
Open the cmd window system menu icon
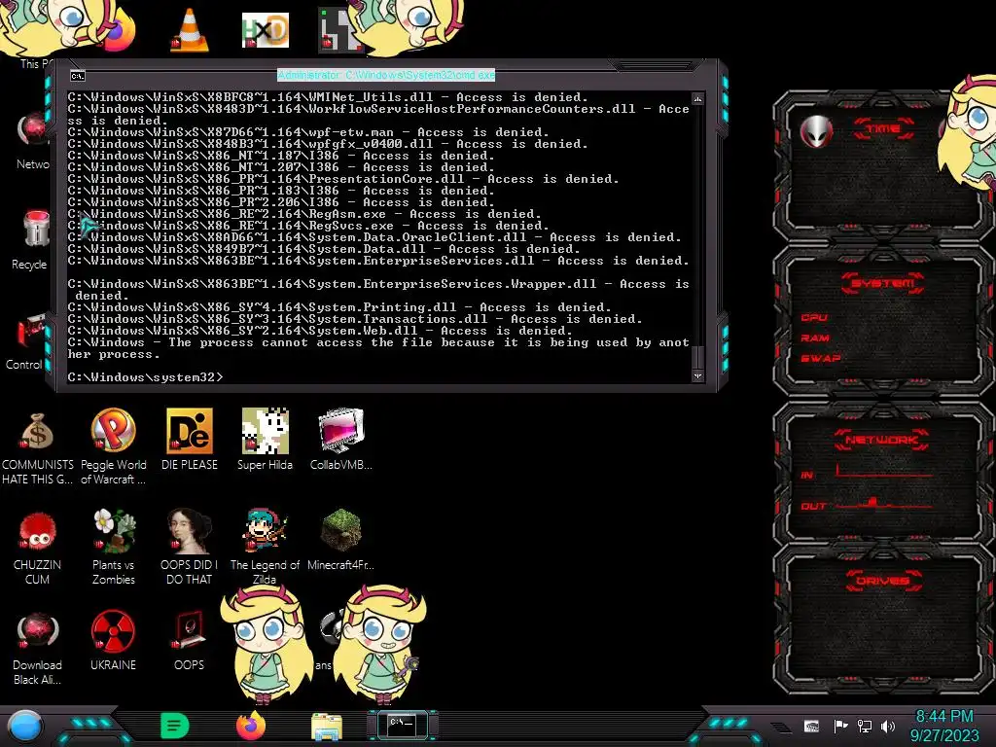(x=78, y=76)
